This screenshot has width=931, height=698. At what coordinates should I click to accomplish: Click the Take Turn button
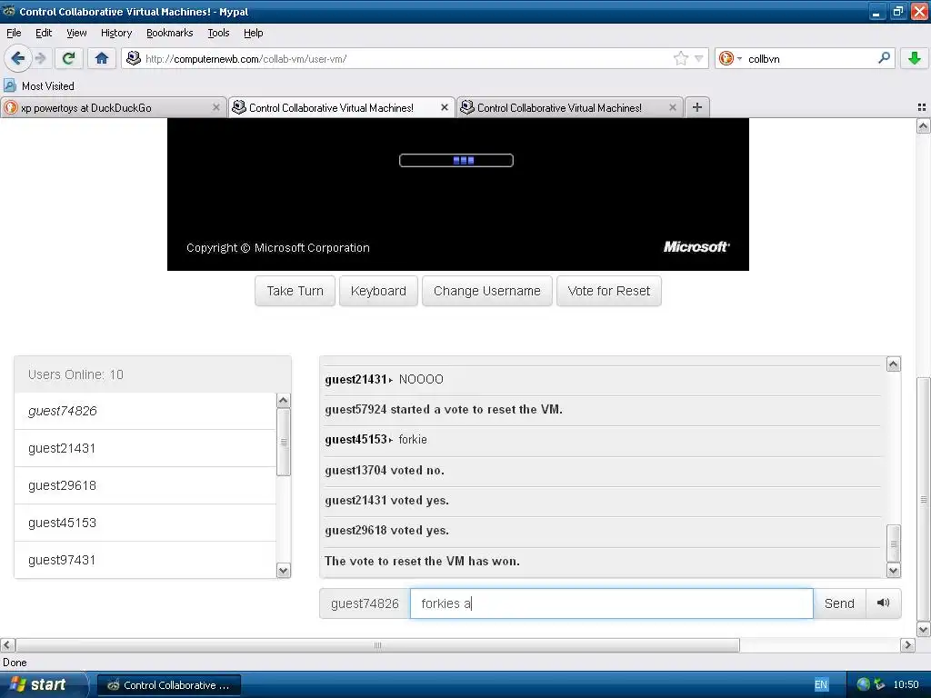tap(295, 291)
